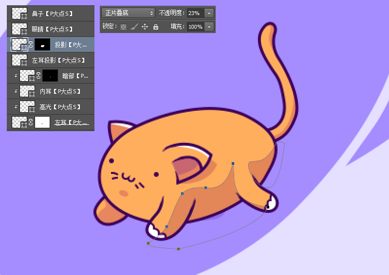
Task: Click the mask link icon on 投影 layer
Action: coord(31,45)
